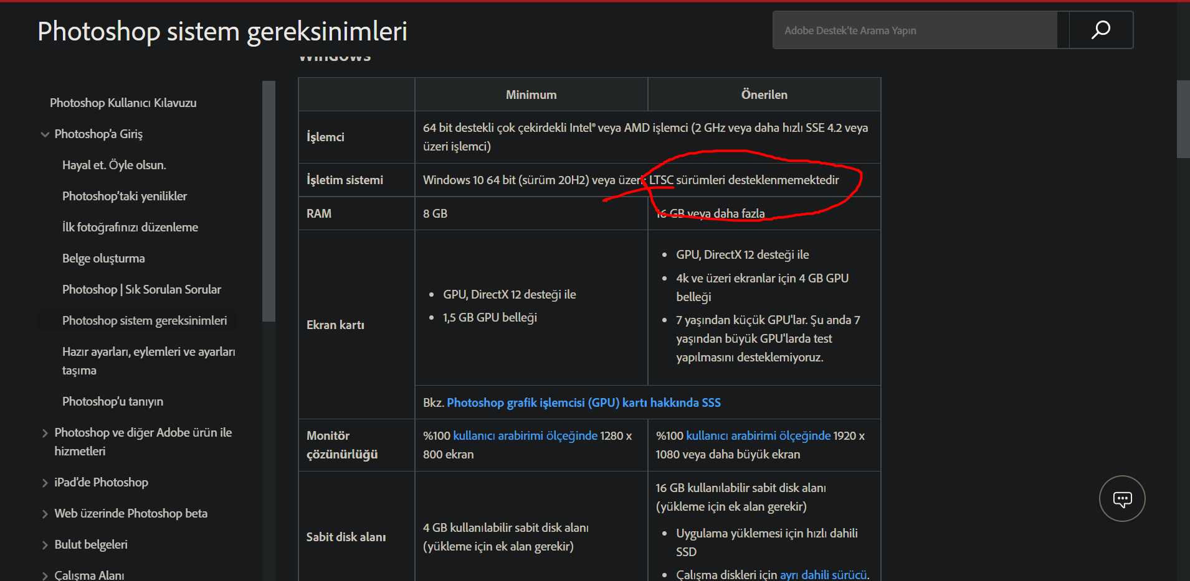Collapse the Photoshop'a Giriş section
Screen dimensions: 1190x581
click(x=45, y=134)
